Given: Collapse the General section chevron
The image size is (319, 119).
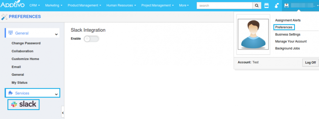Looking at the screenshot, I should pyautogui.click(x=56, y=34).
